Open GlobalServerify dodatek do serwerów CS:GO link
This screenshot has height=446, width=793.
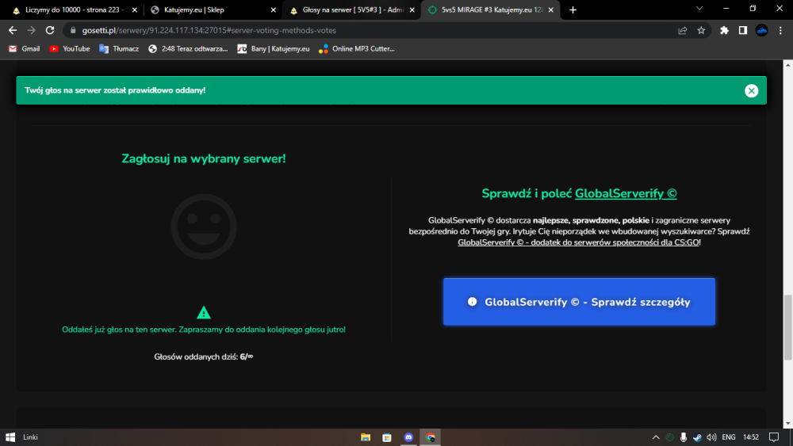pos(579,242)
